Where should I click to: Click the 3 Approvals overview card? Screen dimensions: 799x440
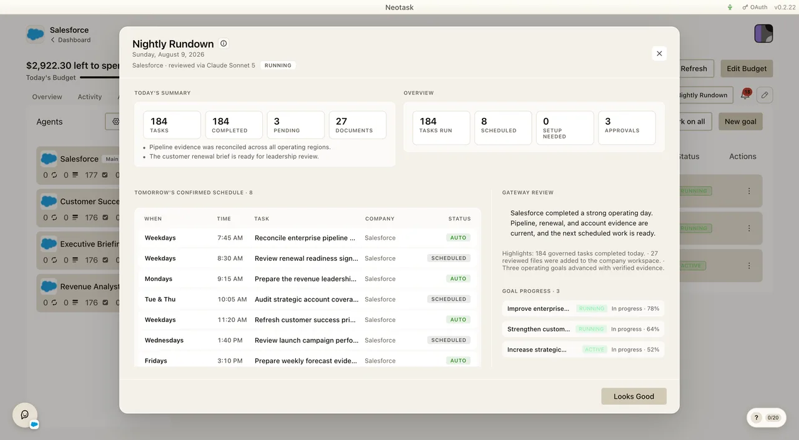[x=627, y=128]
